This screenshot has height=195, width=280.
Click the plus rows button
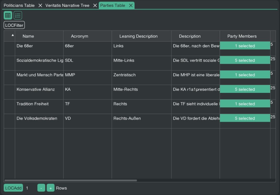click(x=51, y=188)
